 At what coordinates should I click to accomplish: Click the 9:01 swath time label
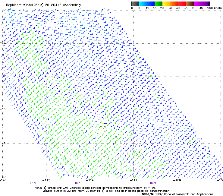click(153, 183)
